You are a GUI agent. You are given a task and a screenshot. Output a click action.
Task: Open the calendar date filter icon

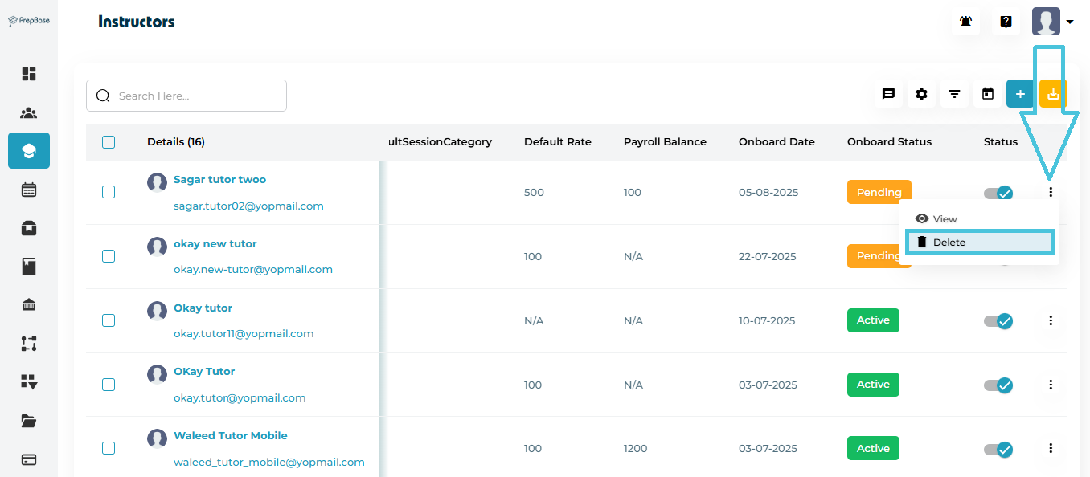coord(988,94)
